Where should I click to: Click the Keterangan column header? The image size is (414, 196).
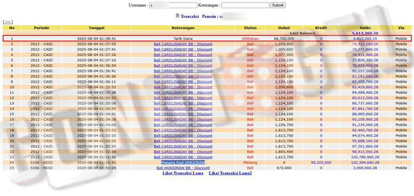point(183,28)
